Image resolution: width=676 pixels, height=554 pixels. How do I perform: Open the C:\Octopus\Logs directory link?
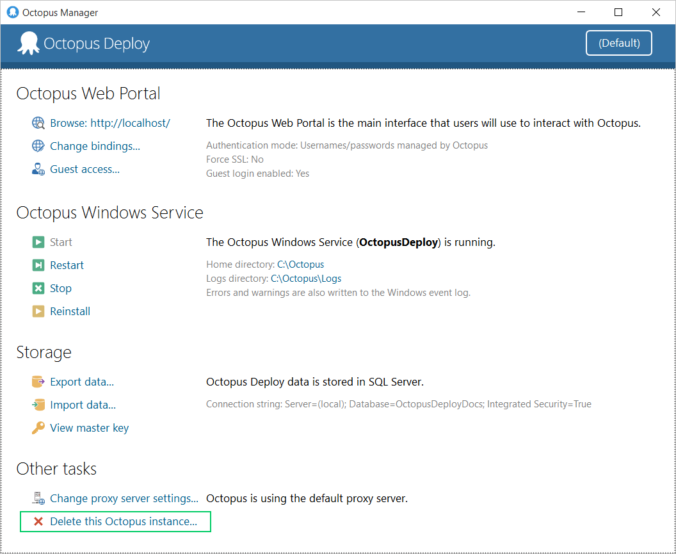(x=306, y=279)
